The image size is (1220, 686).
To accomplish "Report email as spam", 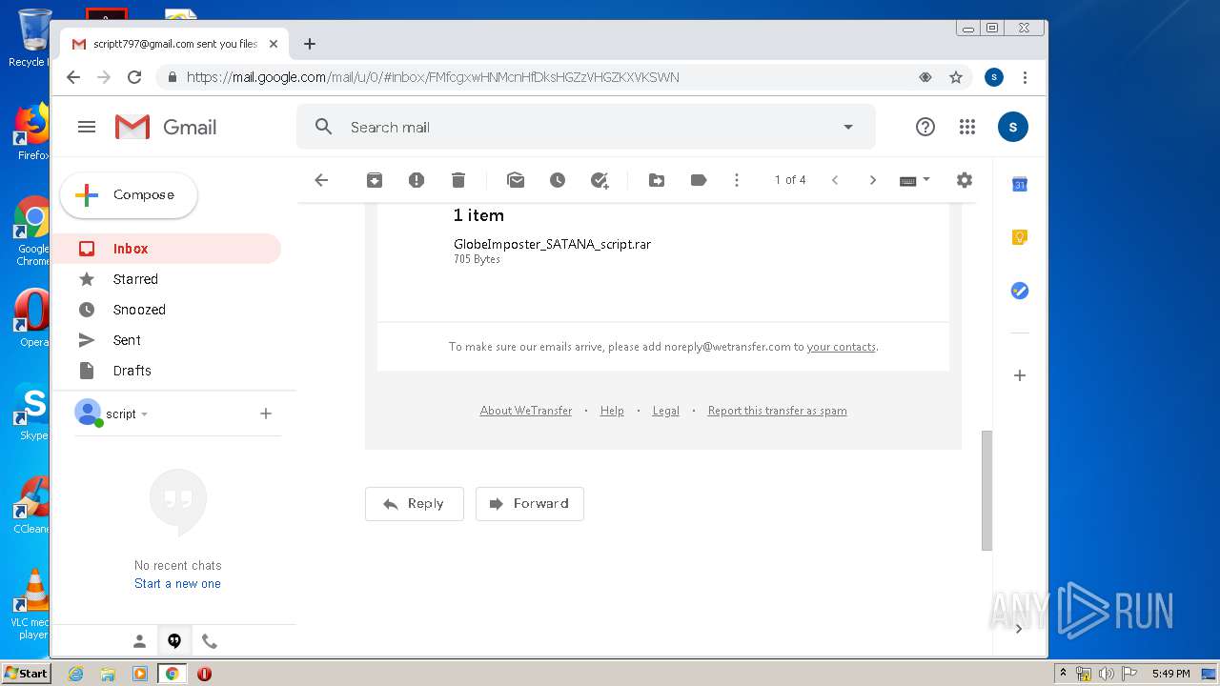I will click(417, 180).
